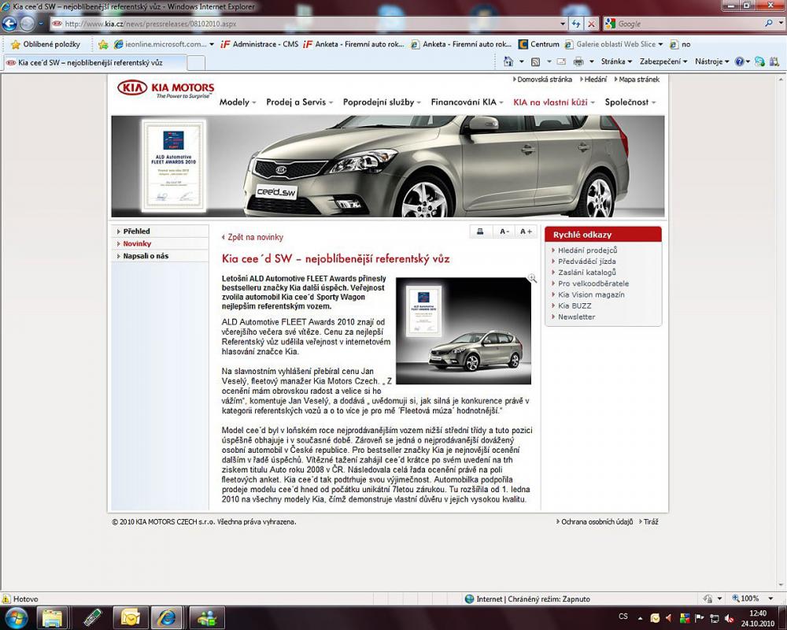Click the magnifier icon on article image
The width and height of the screenshot is (787, 630).
coord(532,278)
